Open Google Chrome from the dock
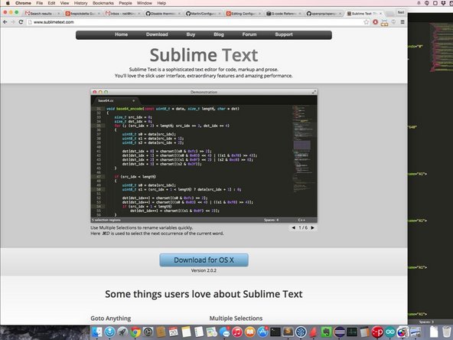This screenshot has height=340, width=453. tap(135, 332)
